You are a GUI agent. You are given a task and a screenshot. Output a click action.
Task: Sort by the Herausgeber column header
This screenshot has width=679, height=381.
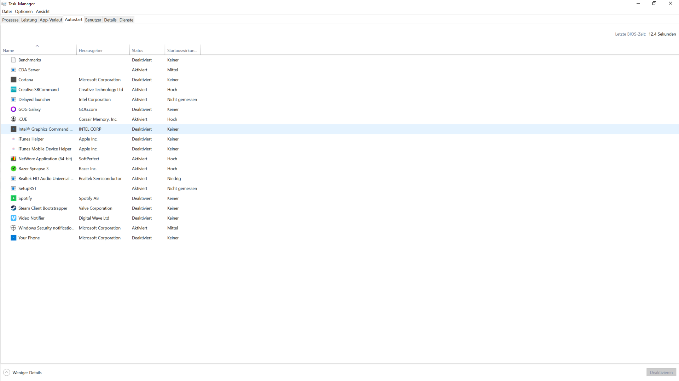103,50
